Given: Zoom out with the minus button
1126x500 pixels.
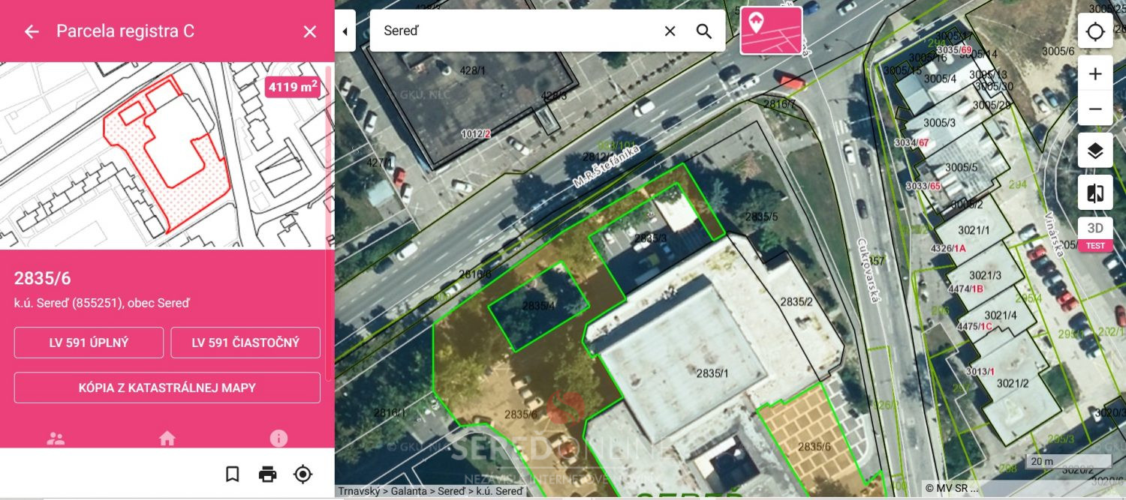Looking at the screenshot, I should coord(1095,109).
